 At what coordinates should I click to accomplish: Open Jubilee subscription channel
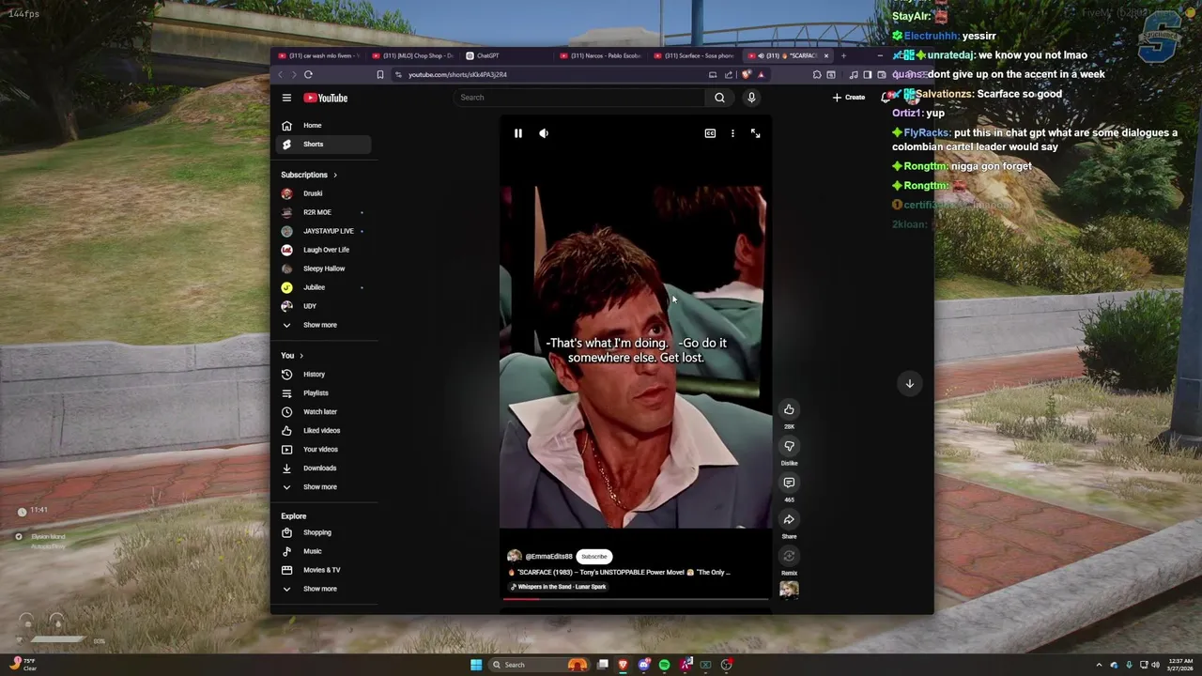tap(324, 287)
